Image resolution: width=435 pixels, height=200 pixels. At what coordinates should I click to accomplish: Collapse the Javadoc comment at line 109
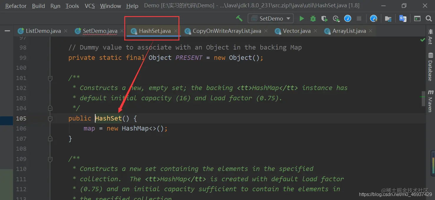tap(50, 159)
